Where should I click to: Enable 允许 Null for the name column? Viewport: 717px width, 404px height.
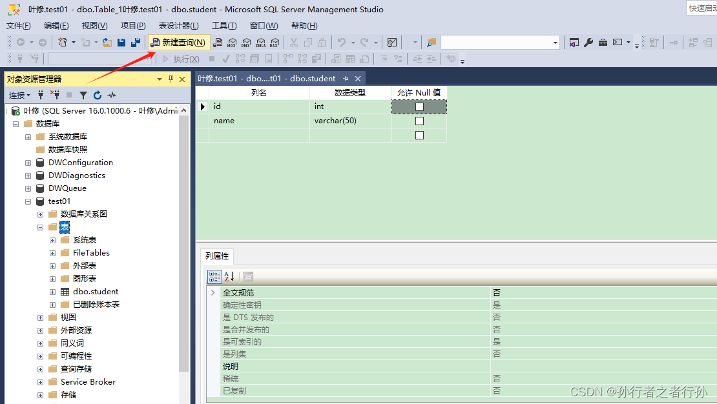pos(419,121)
